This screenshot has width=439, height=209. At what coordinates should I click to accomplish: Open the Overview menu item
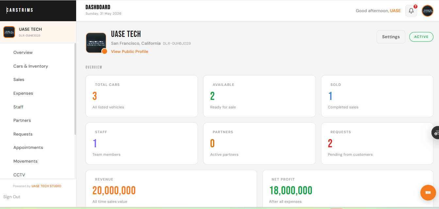[x=23, y=52]
